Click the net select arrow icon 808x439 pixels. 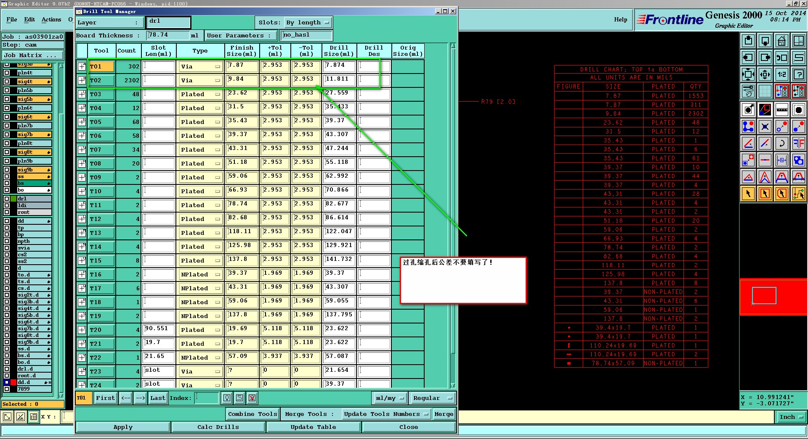(798, 194)
